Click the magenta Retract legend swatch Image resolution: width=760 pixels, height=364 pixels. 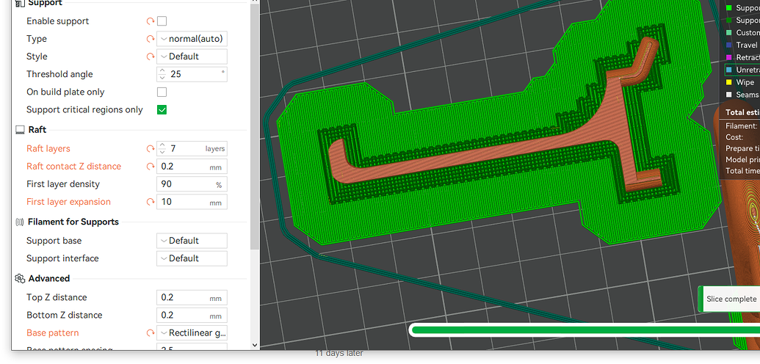coord(728,58)
